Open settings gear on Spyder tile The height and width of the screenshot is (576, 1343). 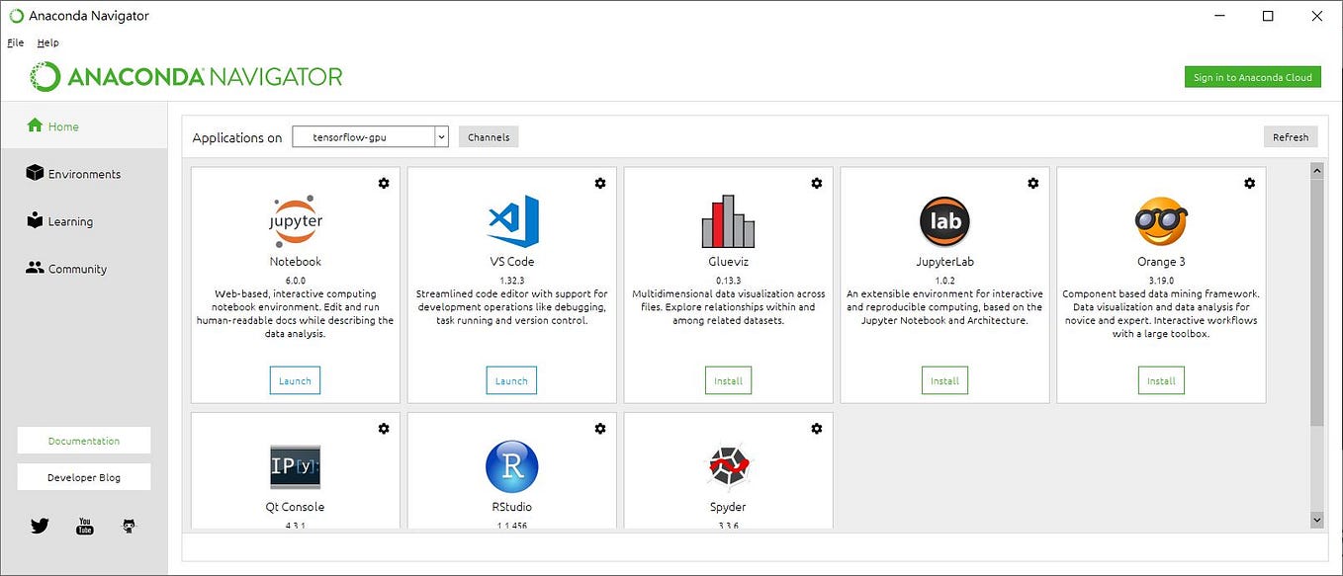(x=817, y=428)
